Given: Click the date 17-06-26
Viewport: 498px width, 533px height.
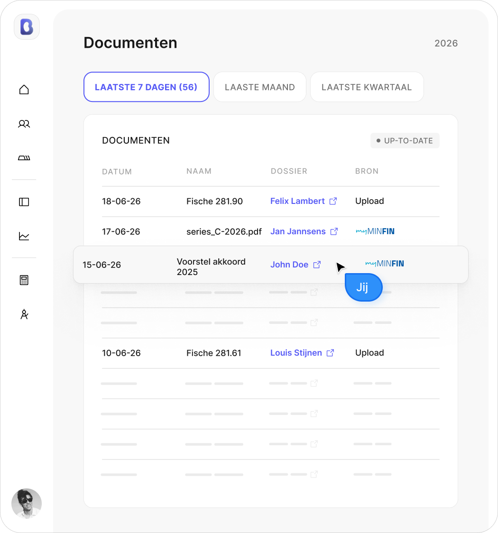Looking at the screenshot, I should [121, 231].
